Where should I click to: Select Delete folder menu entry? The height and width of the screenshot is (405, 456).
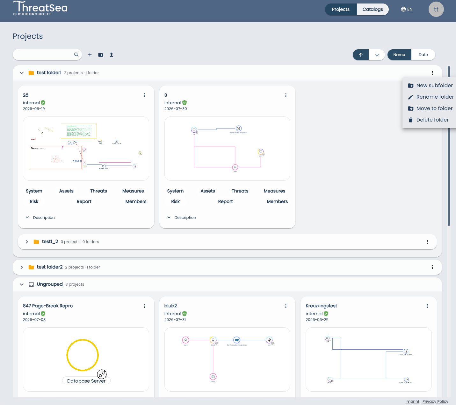[x=431, y=120]
